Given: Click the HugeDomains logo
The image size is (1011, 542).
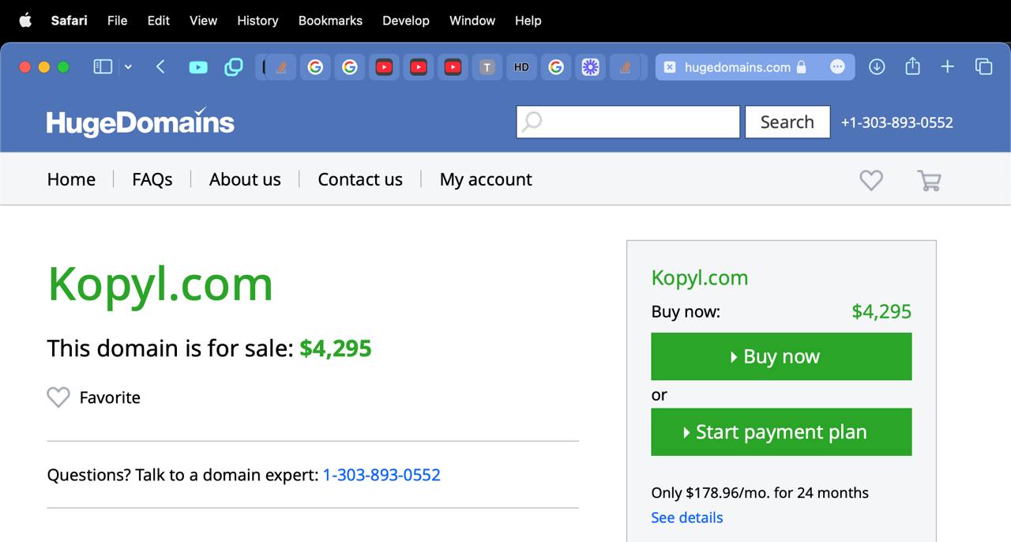Looking at the screenshot, I should point(141,122).
